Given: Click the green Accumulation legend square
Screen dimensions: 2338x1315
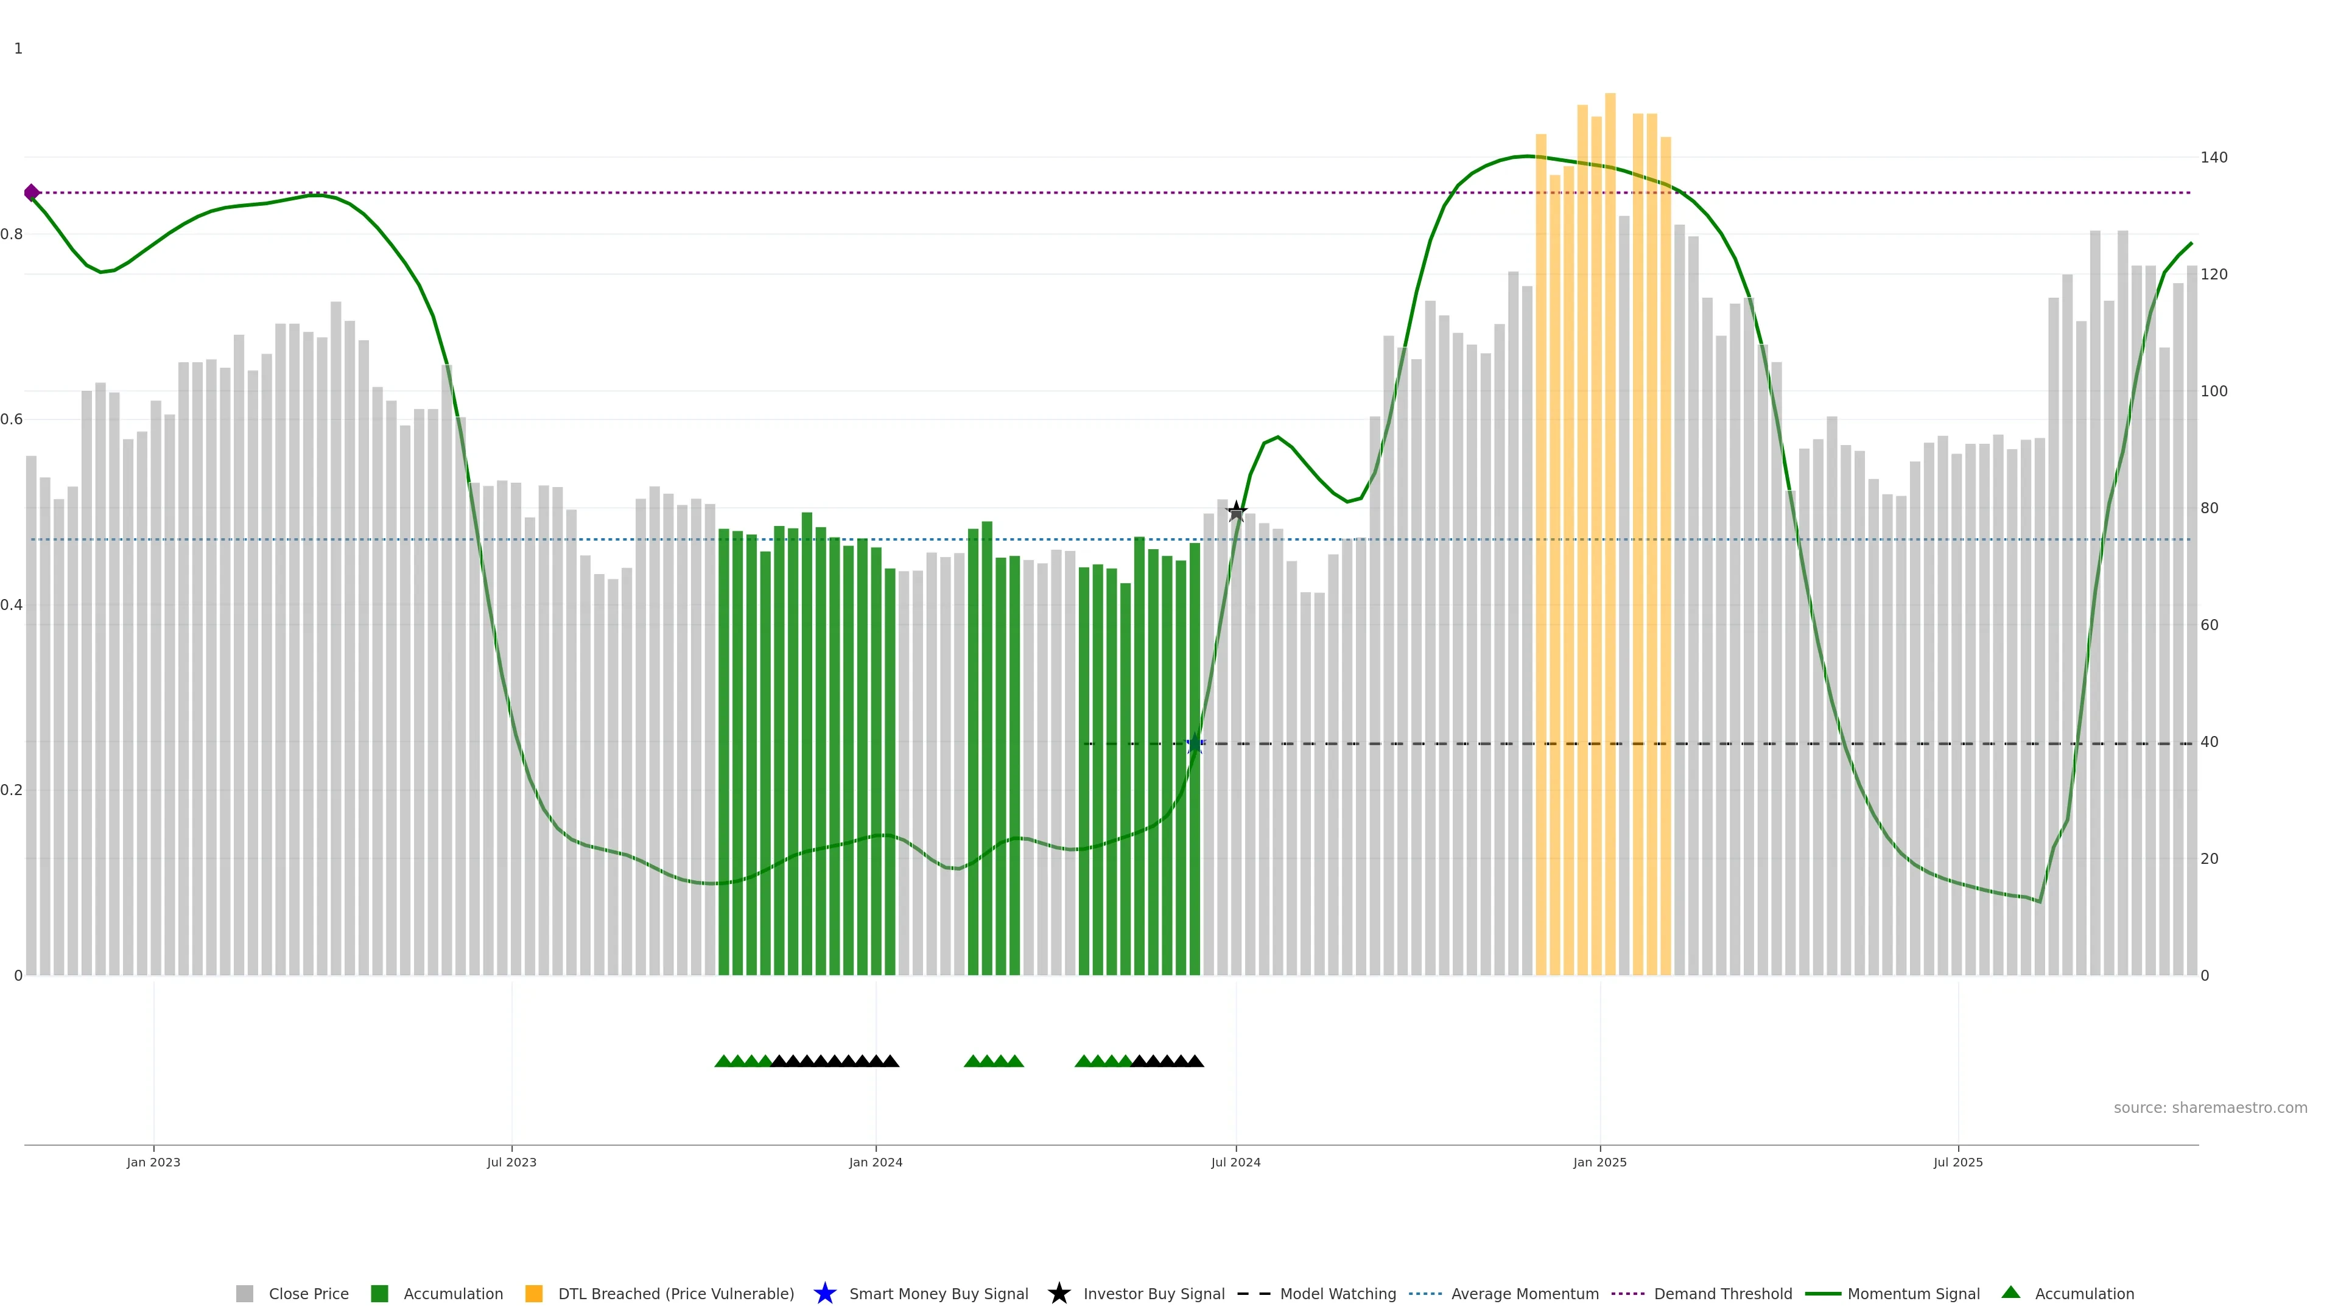Looking at the screenshot, I should [x=379, y=1294].
